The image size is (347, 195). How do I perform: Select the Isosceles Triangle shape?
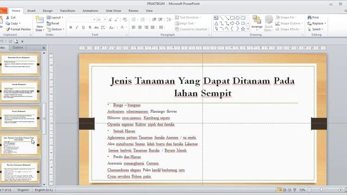point(216,23)
